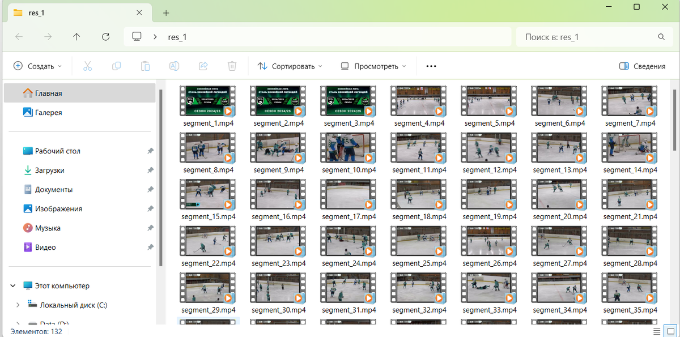Image resolution: width=680 pixels, height=337 pixels.
Task: Click pin icon next to Видео
Action: click(x=150, y=248)
